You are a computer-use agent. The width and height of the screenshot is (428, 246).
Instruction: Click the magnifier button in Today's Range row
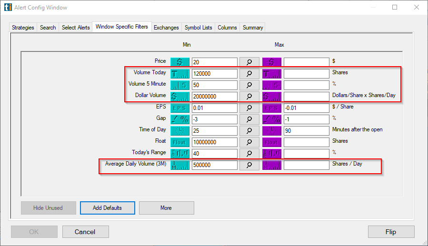pyautogui.click(x=249, y=154)
